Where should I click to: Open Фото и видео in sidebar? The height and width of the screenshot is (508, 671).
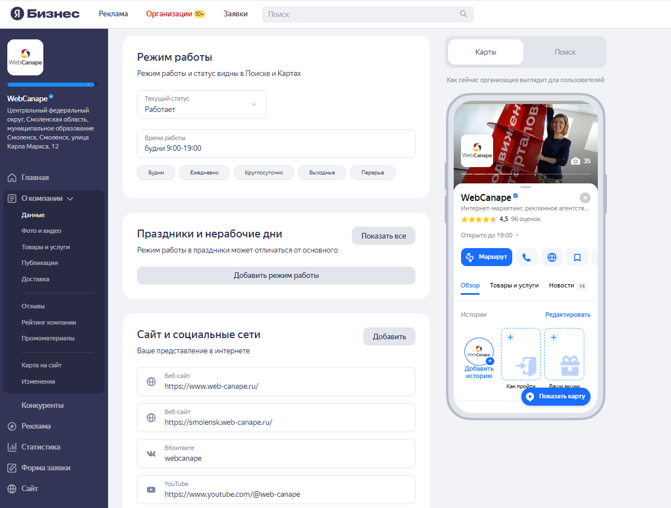tap(42, 231)
